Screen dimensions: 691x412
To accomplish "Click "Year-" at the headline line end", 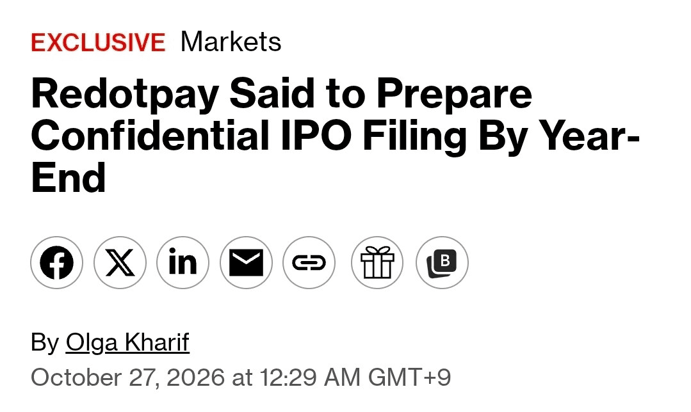I will pos(589,135).
